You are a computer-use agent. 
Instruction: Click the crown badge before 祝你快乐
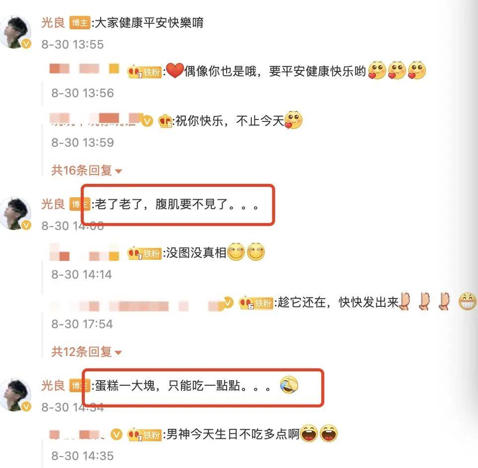165,121
